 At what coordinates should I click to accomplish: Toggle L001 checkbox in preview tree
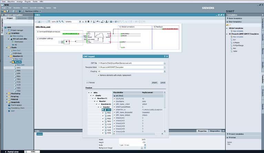(x=103, y=116)
